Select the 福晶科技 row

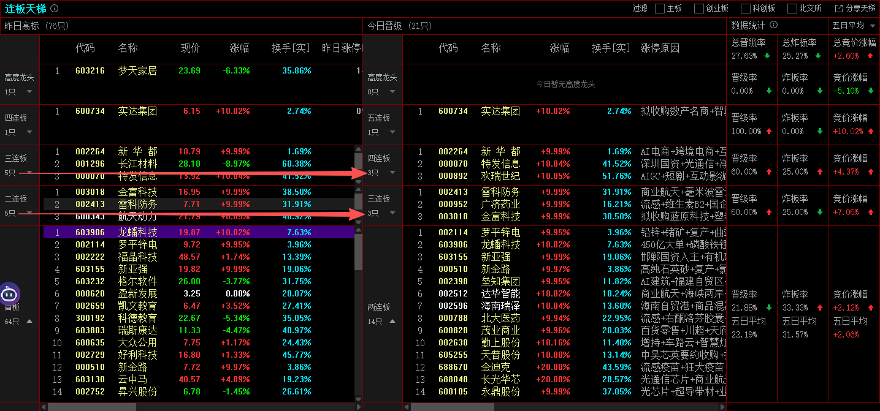197,257
